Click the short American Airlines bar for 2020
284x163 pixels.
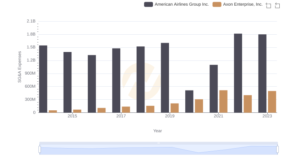[189, 101]
